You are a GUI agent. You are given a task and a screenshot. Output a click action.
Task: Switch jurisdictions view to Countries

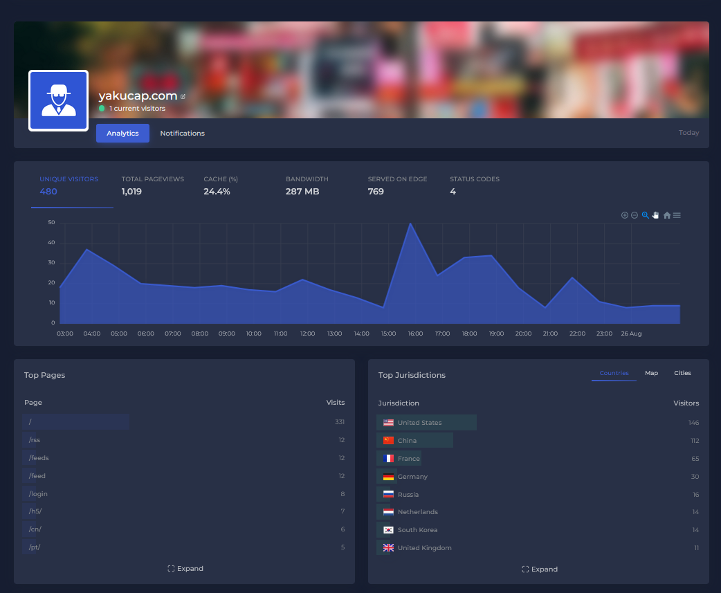click(614, 373)
